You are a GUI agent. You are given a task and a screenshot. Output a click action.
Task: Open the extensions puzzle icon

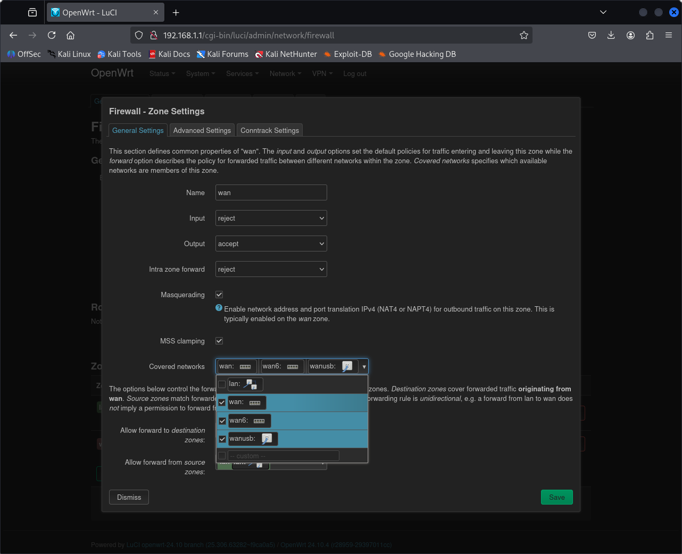click(650, 35)
